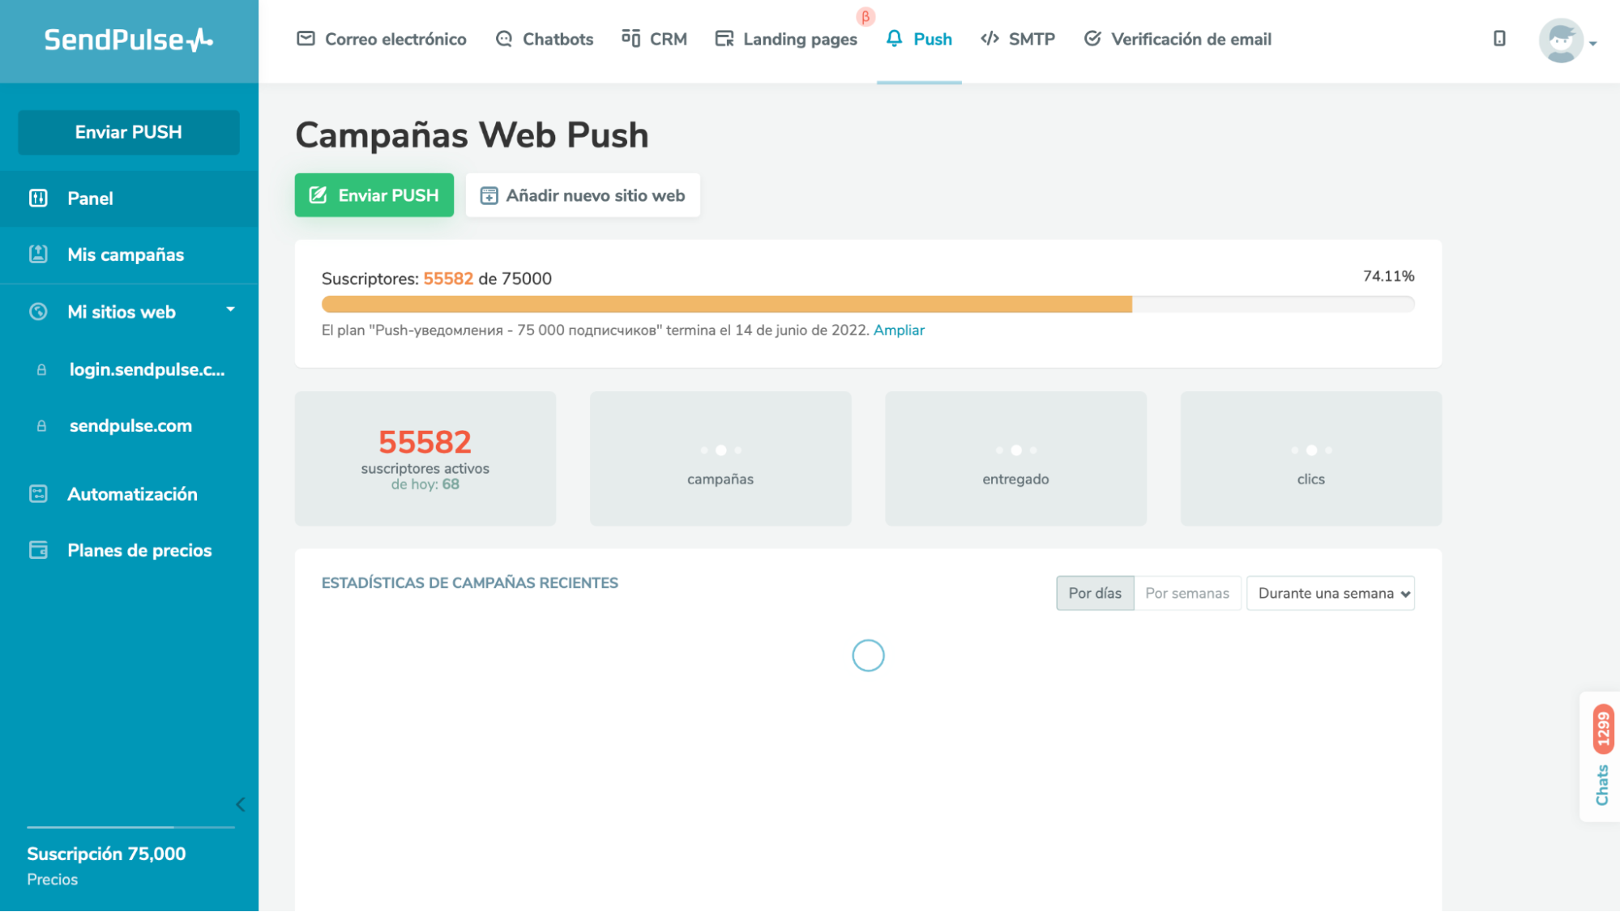
Task: Collapse the sidebar with the left chevron
Action: click(241, 804)
